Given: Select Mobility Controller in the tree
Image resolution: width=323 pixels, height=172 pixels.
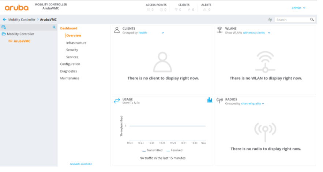Looking at the screenshot, I should pos(20,34).
